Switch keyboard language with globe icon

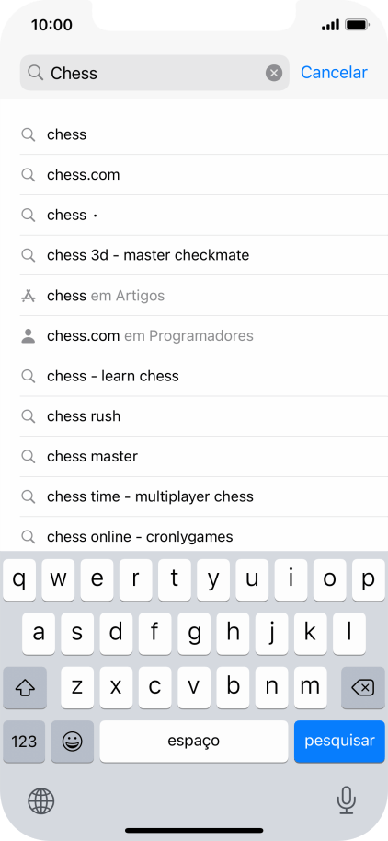pos(41,800)
